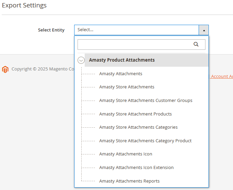Click the Select Entity label

[x=51, y=30]
